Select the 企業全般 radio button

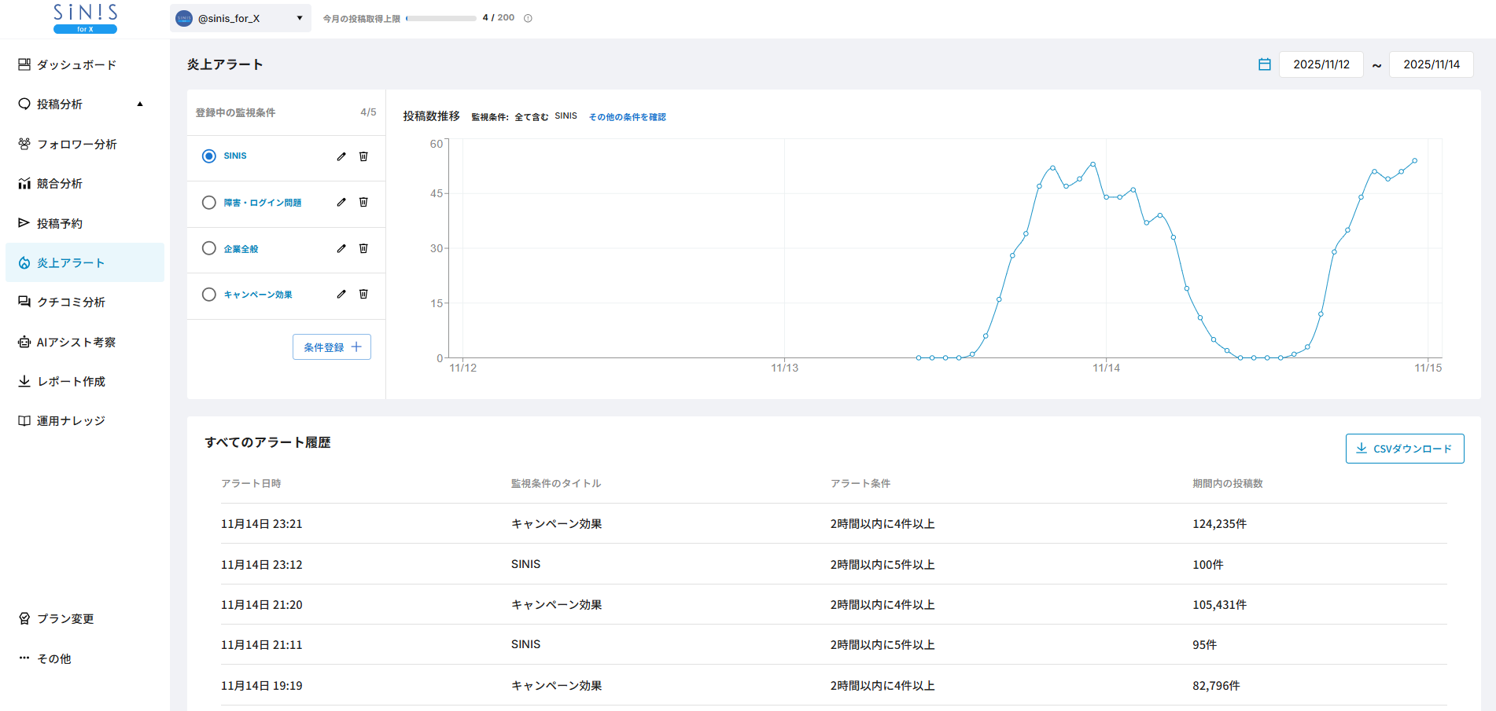[209, 248]
